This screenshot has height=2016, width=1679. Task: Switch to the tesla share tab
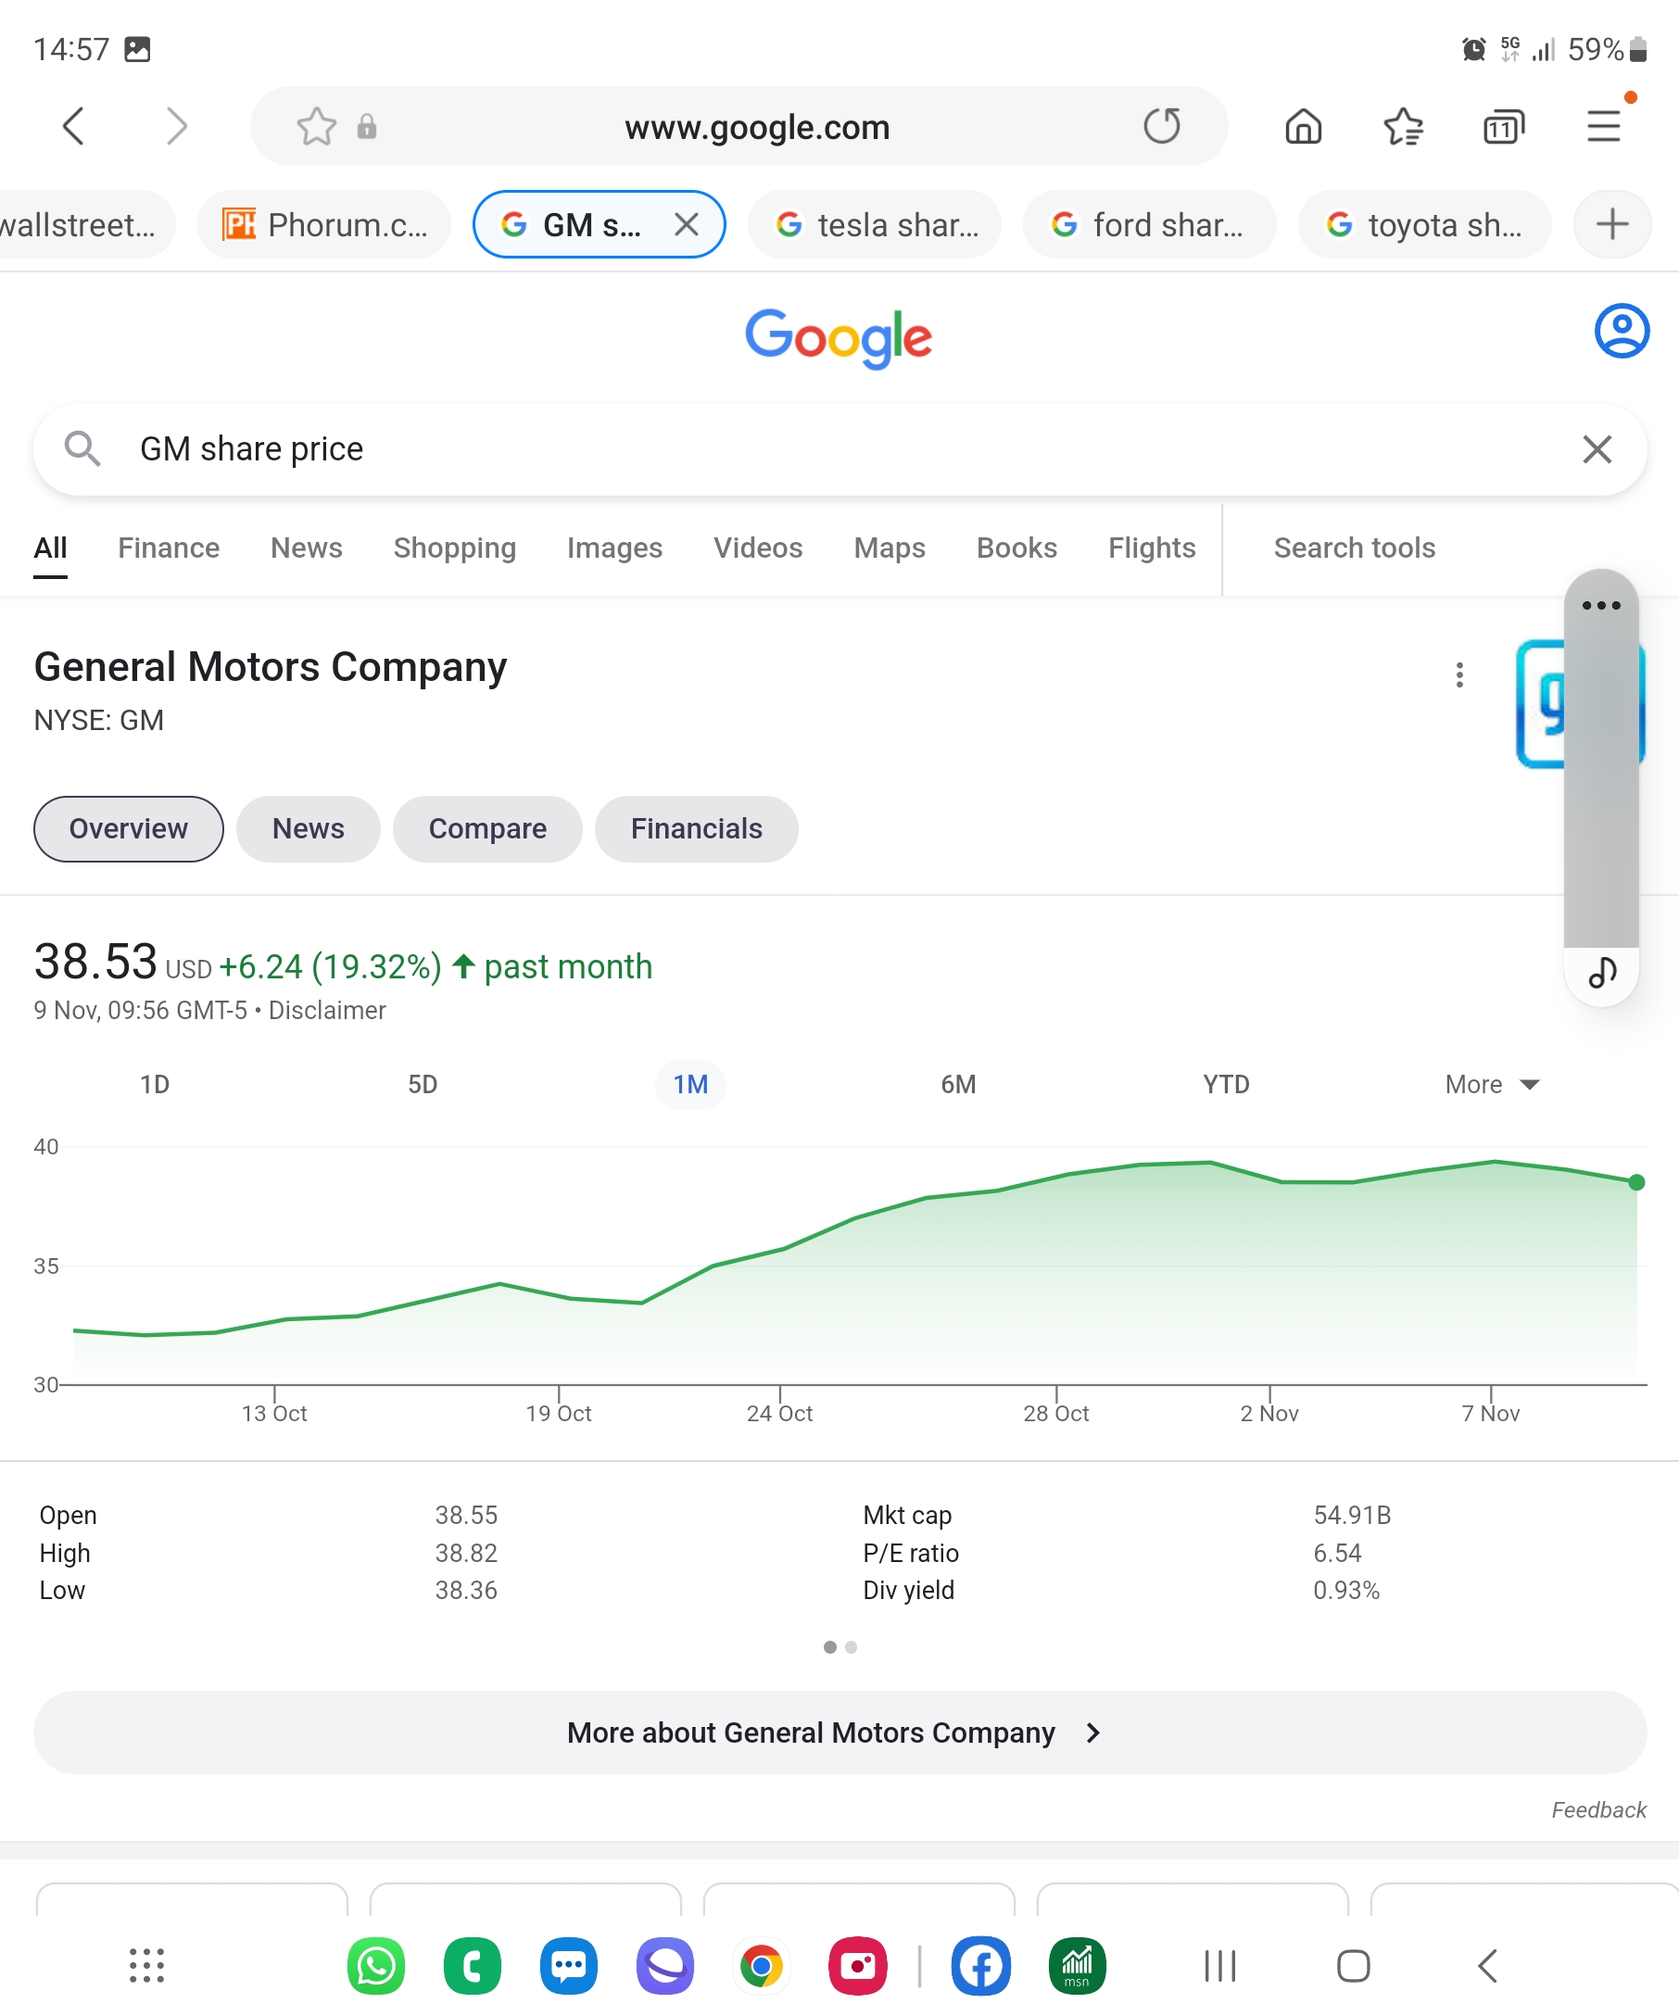click(x=875, y=224)
